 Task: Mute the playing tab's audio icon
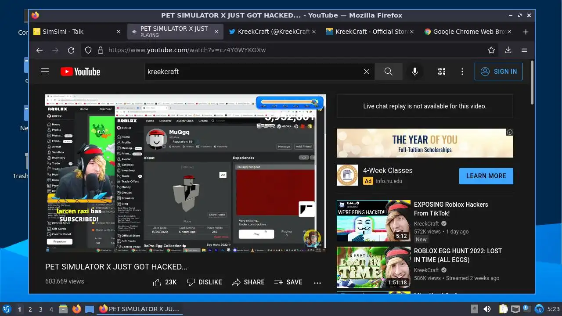point(134,32)
